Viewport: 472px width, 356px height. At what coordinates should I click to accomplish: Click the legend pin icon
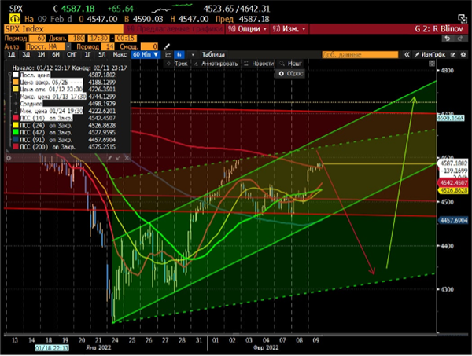(x=110, y=157)
